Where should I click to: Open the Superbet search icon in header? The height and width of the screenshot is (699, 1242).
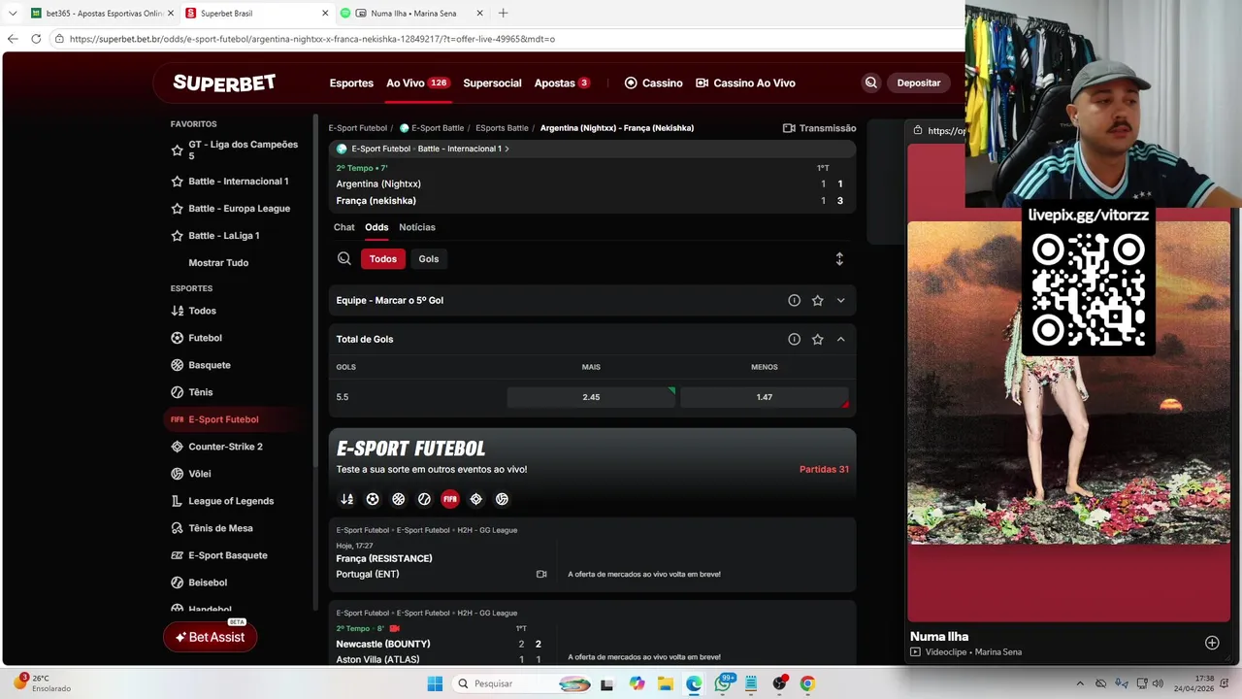coord(871,83)
